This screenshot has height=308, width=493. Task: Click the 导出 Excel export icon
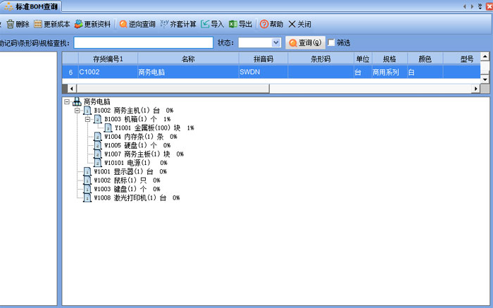[x=233, y=24]
